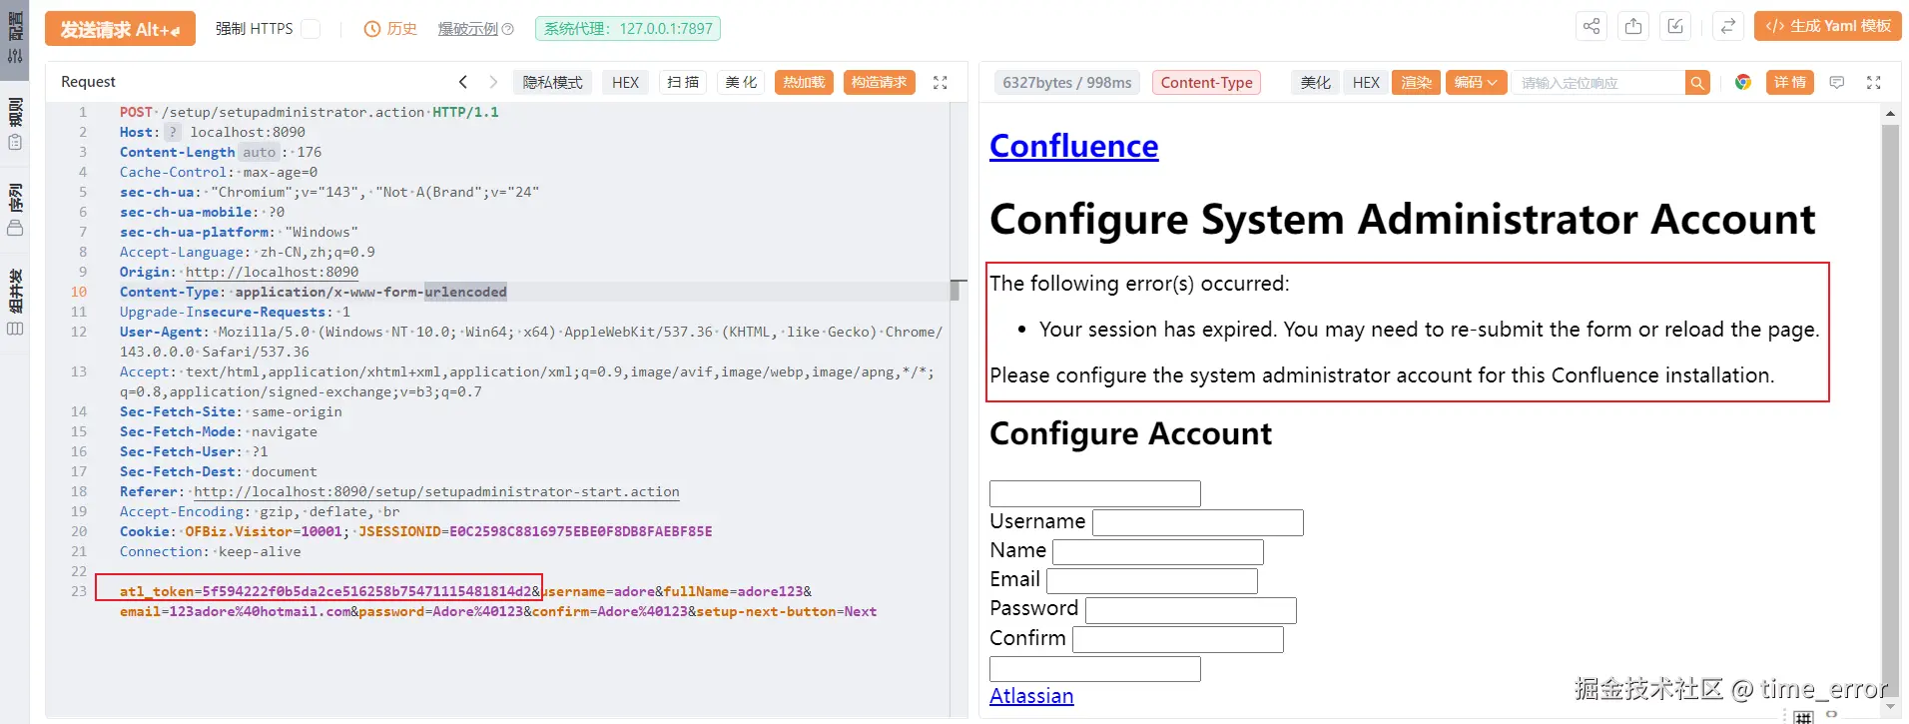Screen dimensions: 1909x724
Task: Select the 渲染 render view toggle
Action: click(1416, 83)
